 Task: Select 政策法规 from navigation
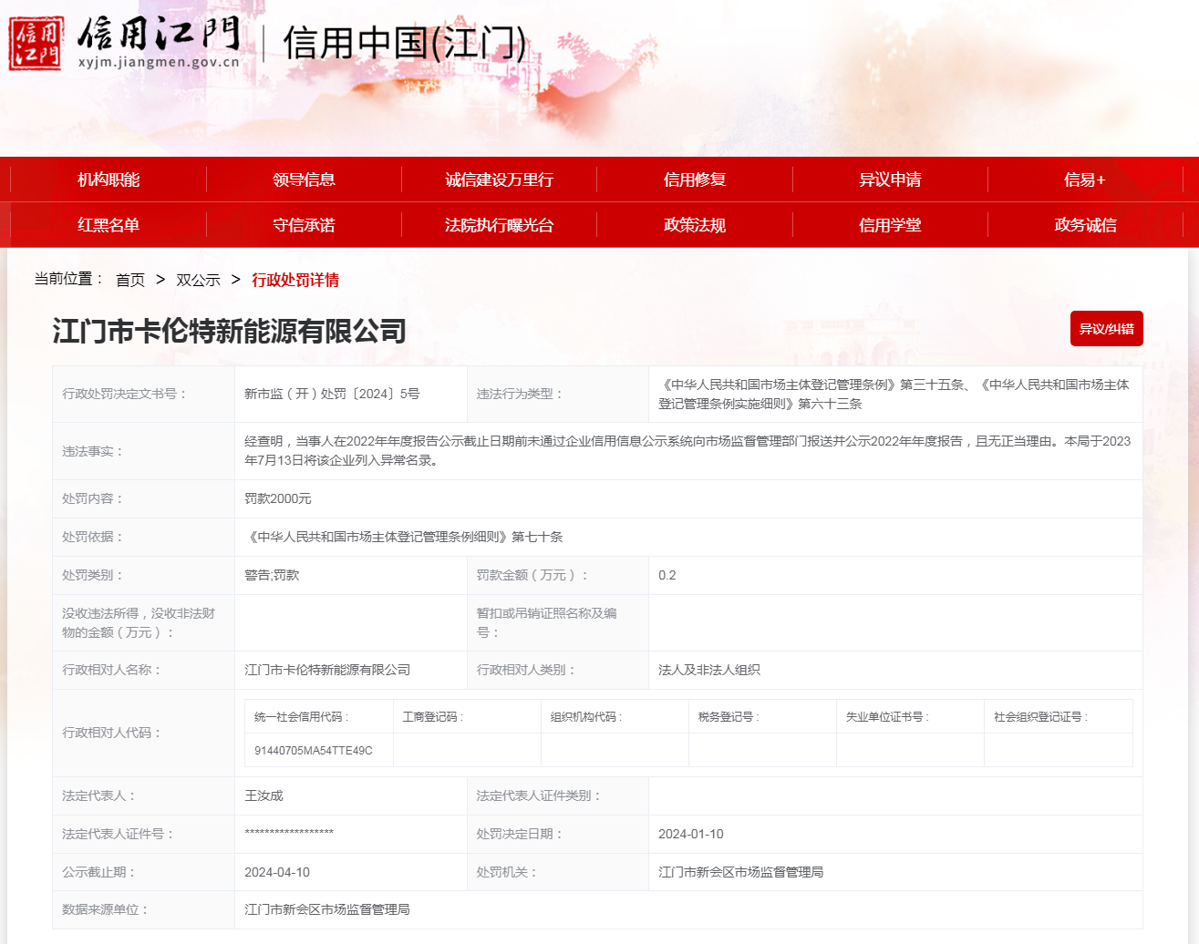[694, 225]
